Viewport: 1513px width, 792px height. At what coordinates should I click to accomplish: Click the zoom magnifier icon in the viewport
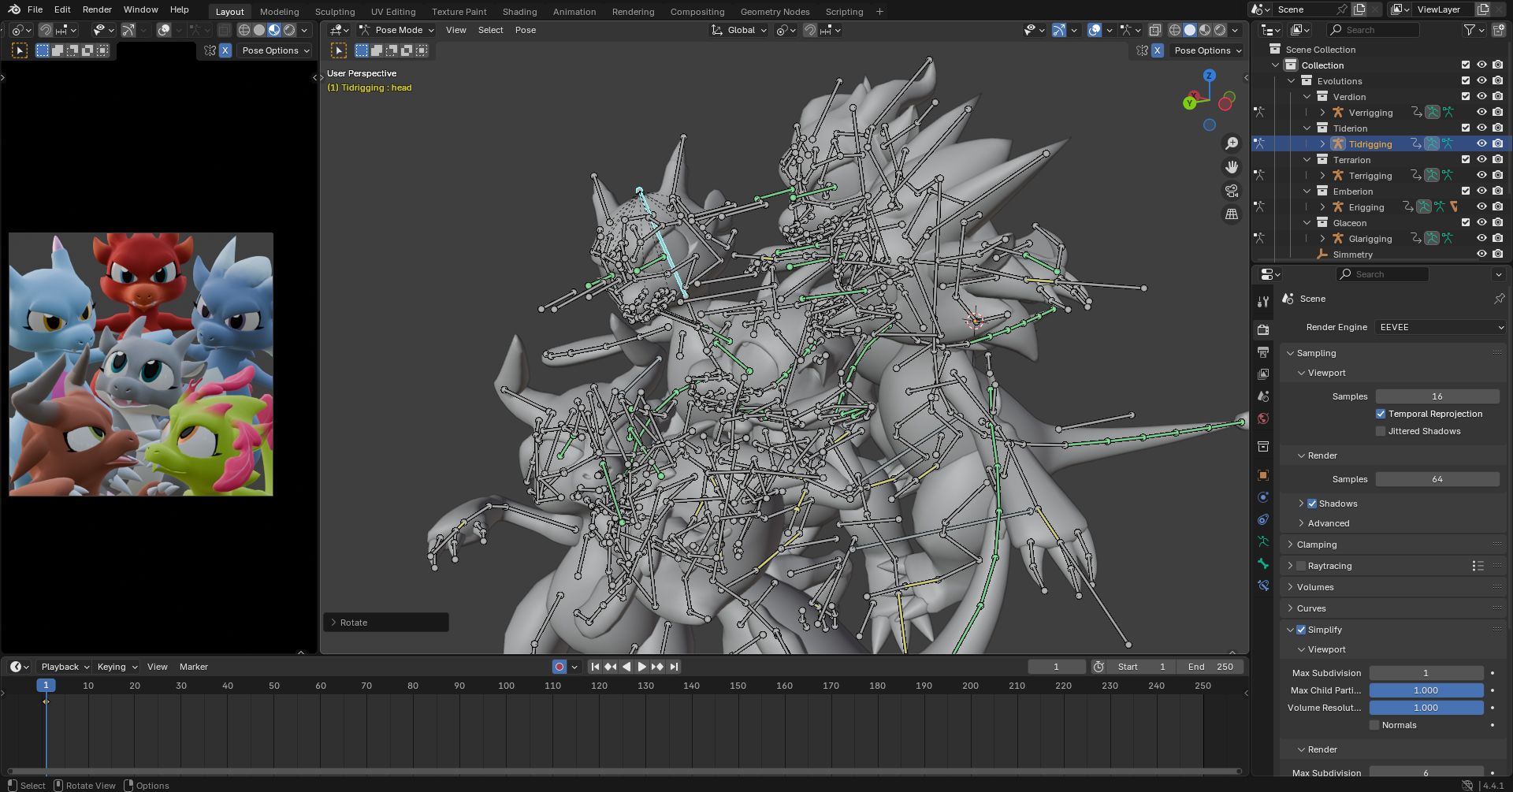click(1231, 143)
